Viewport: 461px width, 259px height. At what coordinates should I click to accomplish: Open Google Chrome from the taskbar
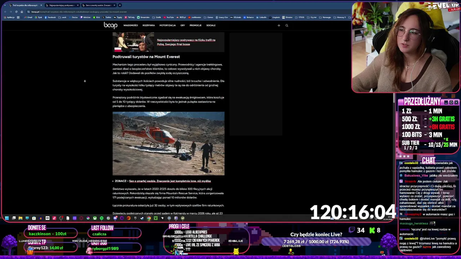[149, 218]
